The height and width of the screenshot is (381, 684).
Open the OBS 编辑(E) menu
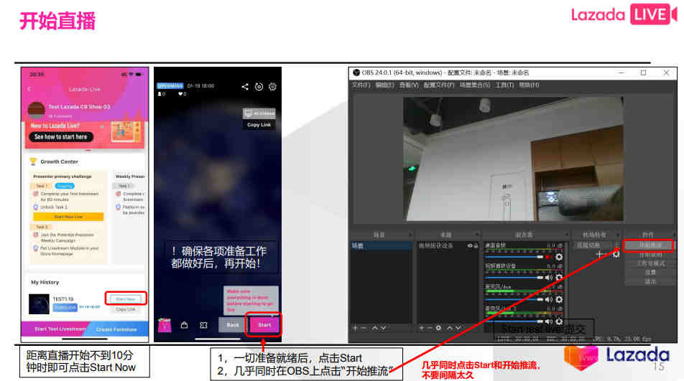385,85
